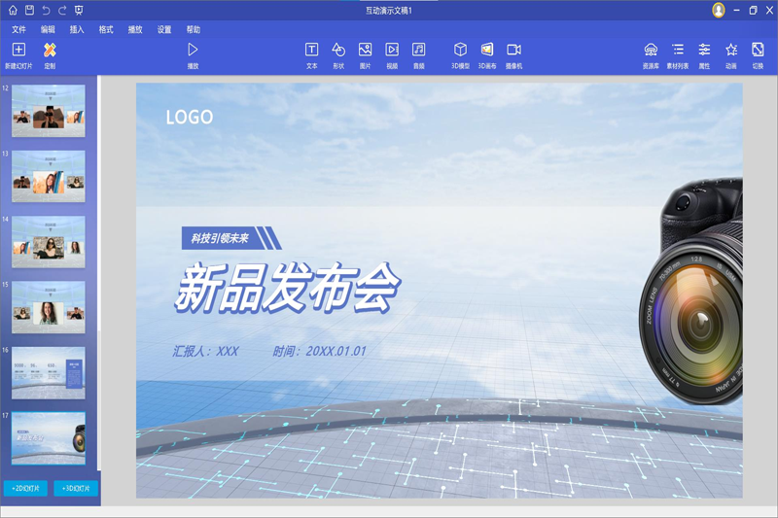Insert a video with 视频
Screen dimensions: 778x518
click(392, 55)
